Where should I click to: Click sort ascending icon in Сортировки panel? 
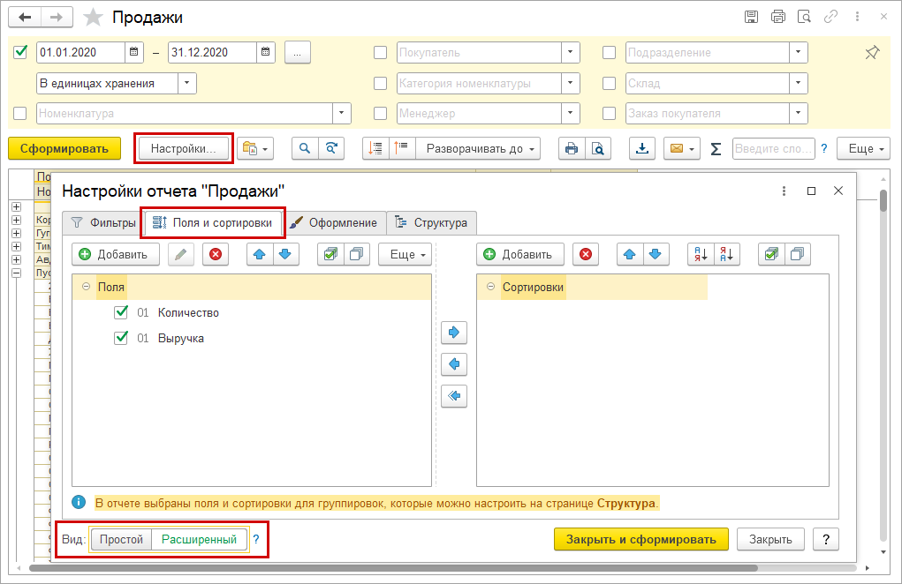click(700, 254)
